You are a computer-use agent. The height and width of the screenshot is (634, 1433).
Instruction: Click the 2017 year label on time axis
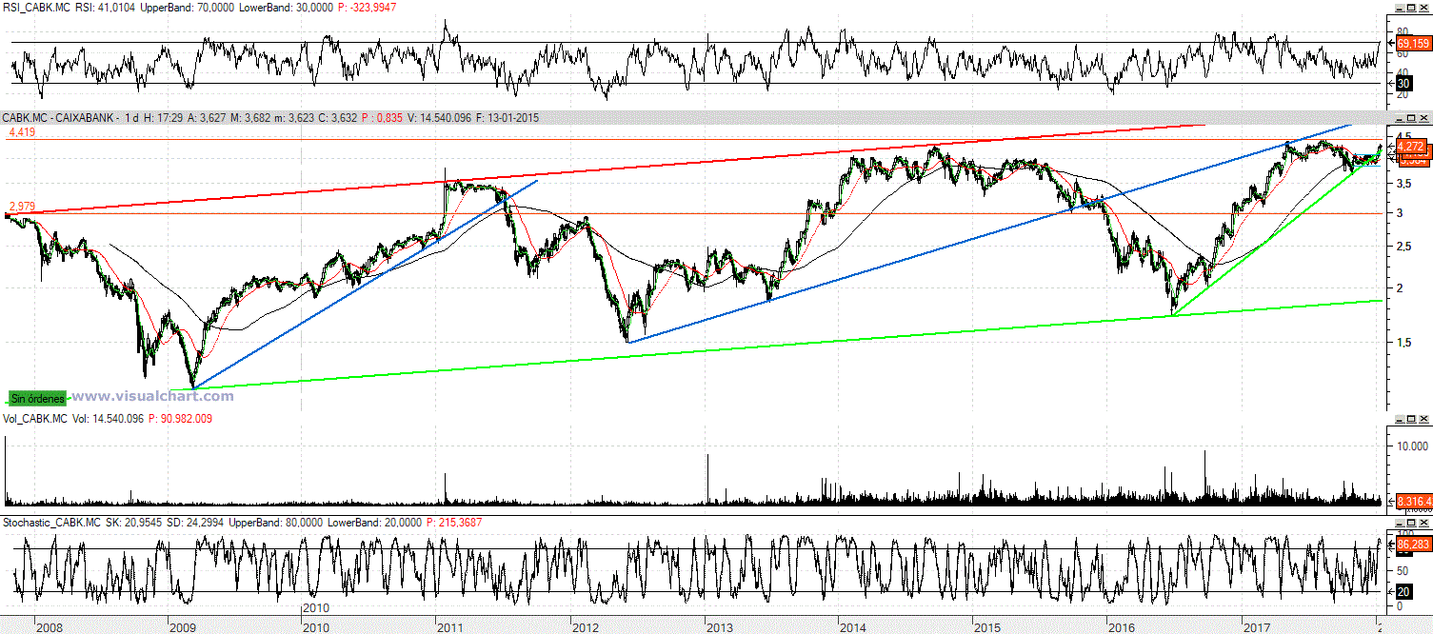1257,627
